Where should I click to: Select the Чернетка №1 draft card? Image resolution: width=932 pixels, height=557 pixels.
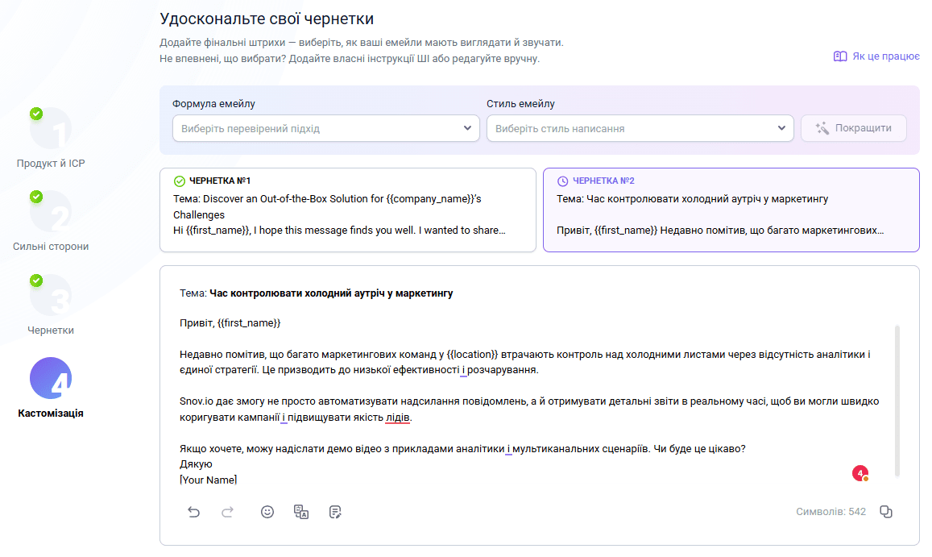347,210
